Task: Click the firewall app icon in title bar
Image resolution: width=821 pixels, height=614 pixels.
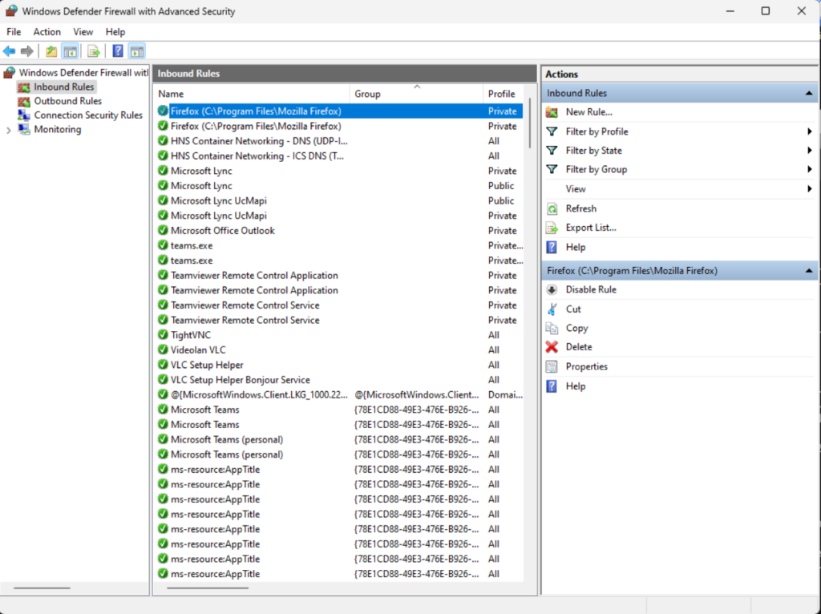Action: coord(11,11)
